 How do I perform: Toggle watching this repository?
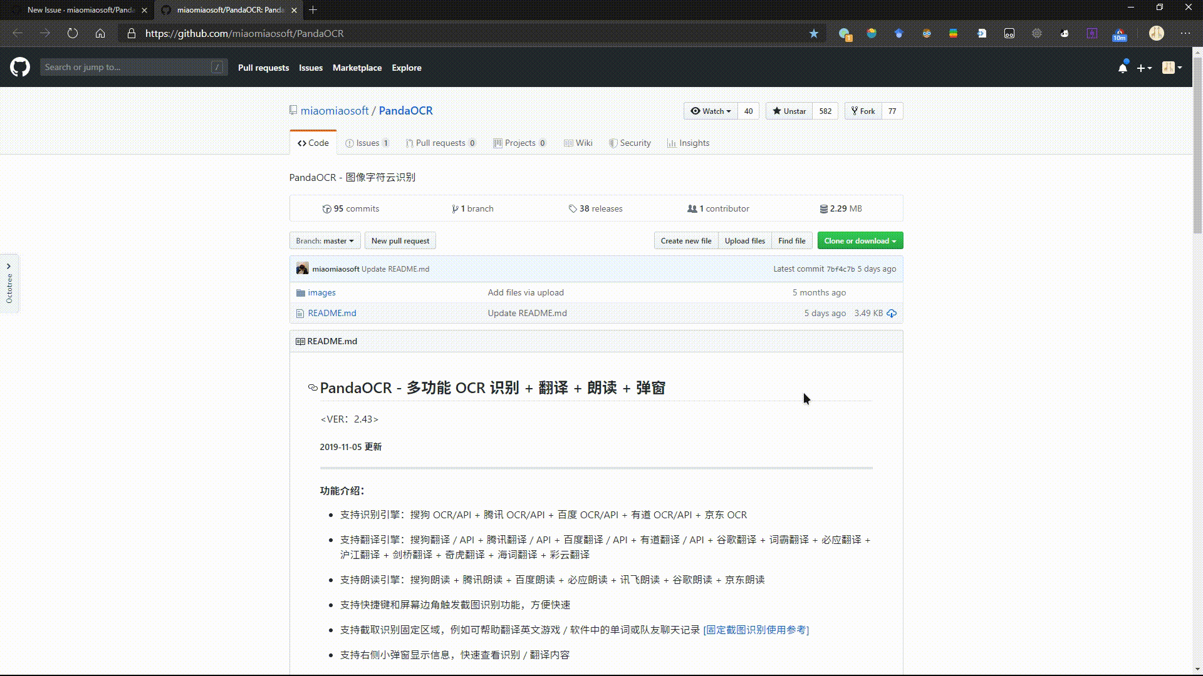(710, 111)
